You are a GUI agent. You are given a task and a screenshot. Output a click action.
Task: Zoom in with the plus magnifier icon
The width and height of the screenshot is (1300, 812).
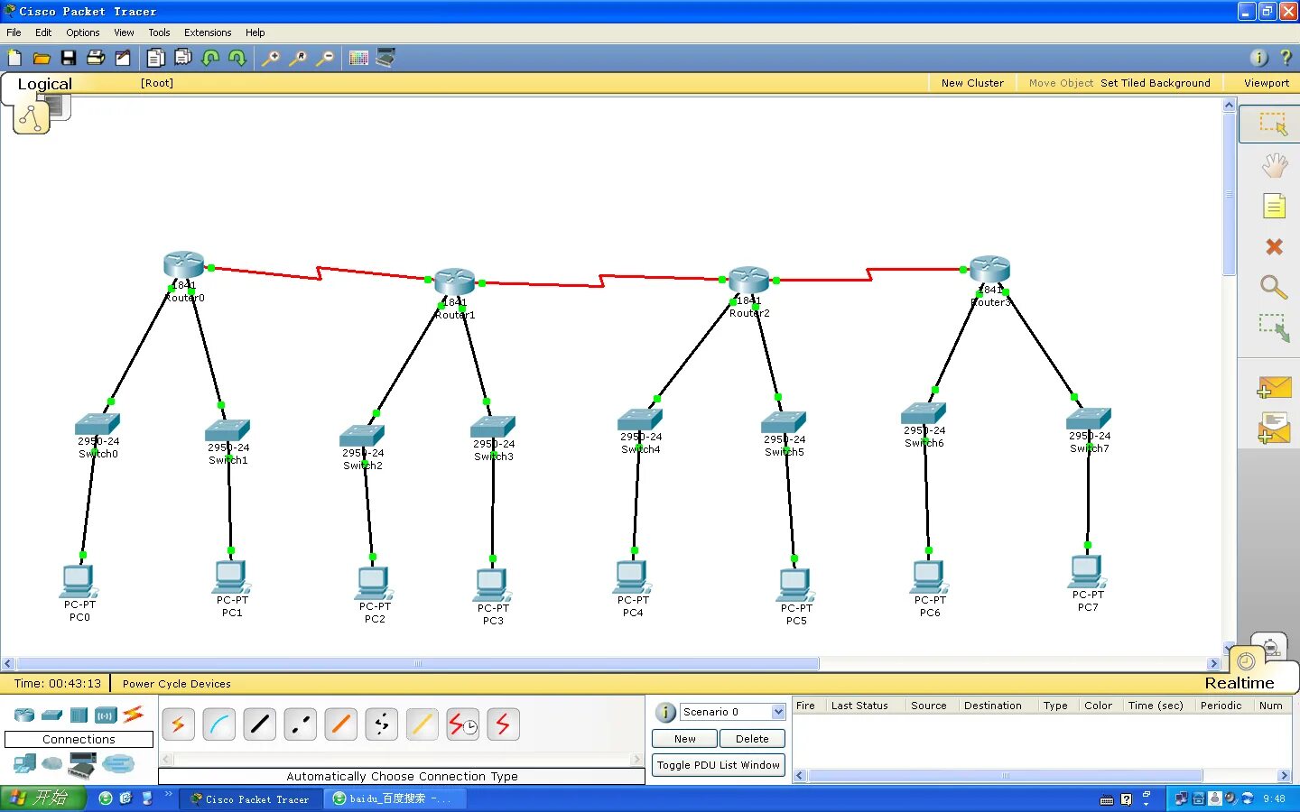click(270, 58)
